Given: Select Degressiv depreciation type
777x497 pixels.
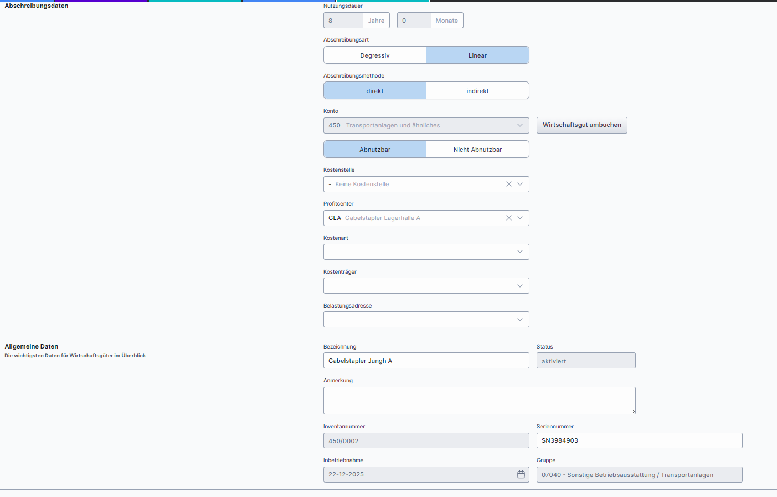Looking at the screenshot, I should point(375,55).
